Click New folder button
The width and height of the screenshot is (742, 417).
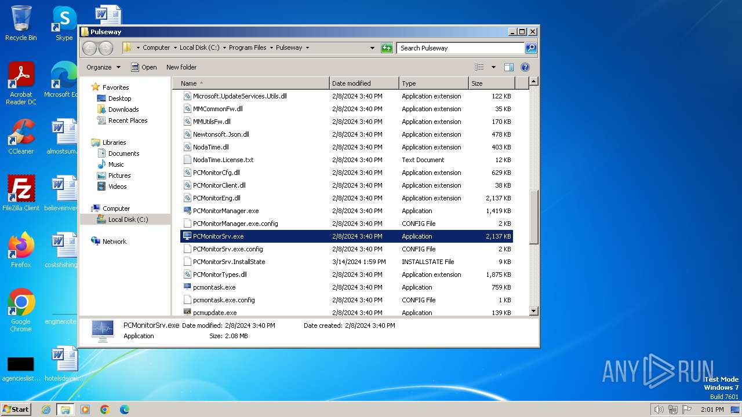181,67
